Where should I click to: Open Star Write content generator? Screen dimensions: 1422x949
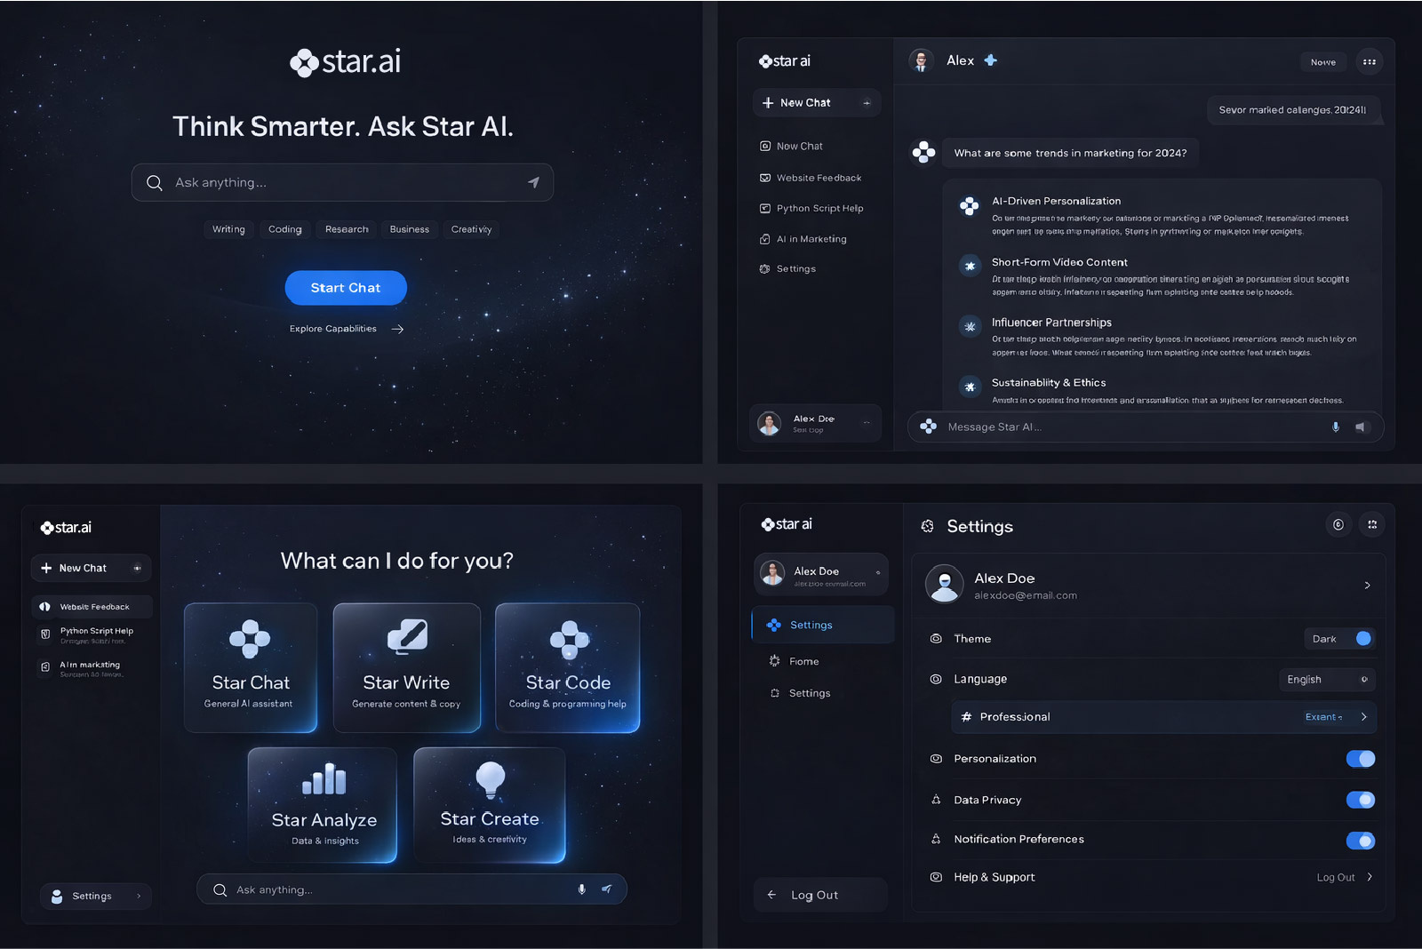(x=406, y=668)
